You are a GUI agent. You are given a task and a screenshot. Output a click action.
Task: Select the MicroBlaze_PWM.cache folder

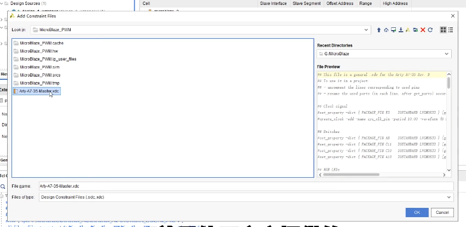click(39, 43)
